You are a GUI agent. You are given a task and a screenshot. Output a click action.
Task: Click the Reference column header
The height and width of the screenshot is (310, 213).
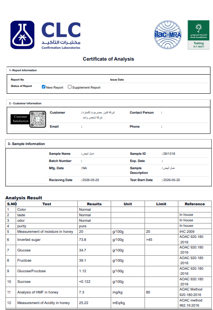click(x=195, y=204)
